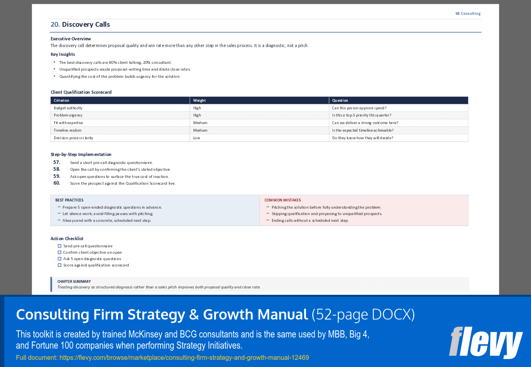Click the 'Low' weight cell
Viewport: 531px width, 367px height.
[259, 138]
